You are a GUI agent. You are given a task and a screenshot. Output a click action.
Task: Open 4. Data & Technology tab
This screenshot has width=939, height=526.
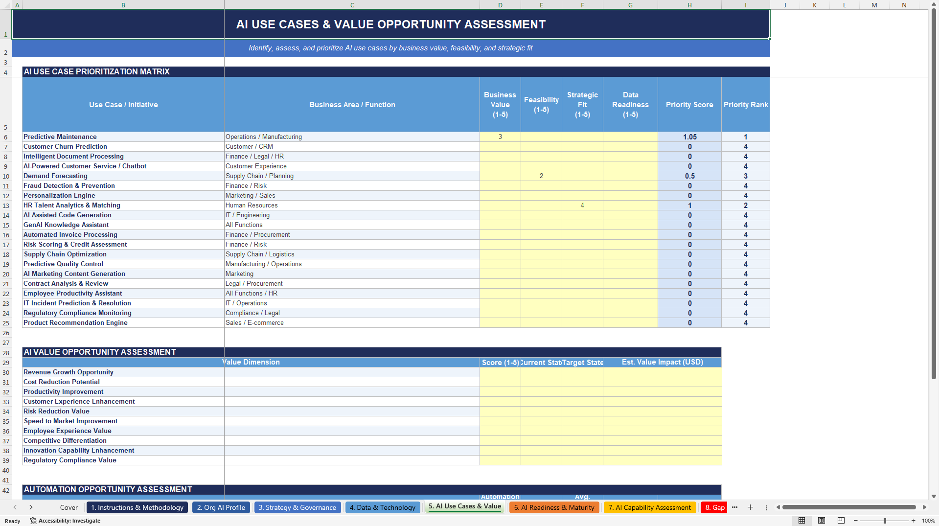click(x=383, y=507)
